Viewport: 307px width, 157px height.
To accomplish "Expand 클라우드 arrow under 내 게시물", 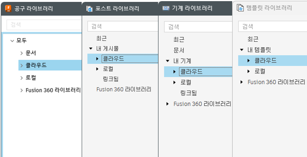I will (97, 59).
